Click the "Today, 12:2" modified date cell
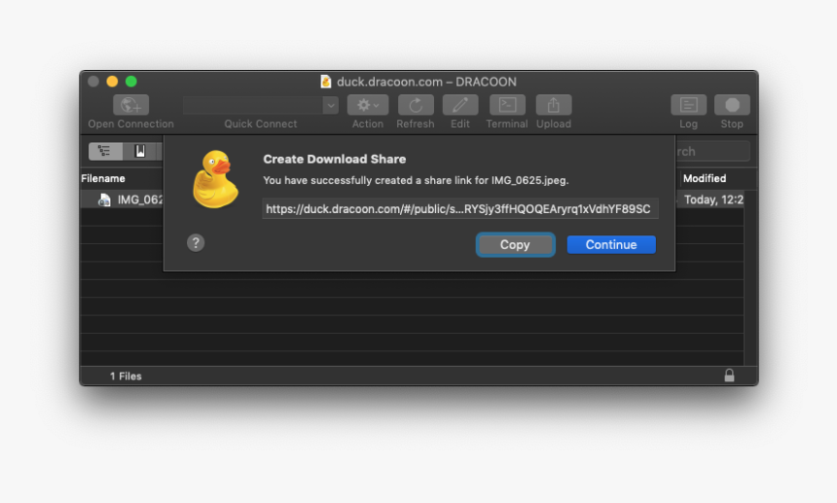This screenshot has width=837, height=503. point(713,200)
